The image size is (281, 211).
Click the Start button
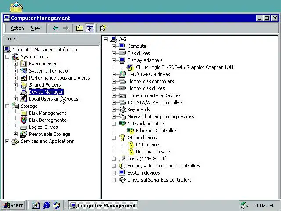pyautogui.click(x=13, y=205)
